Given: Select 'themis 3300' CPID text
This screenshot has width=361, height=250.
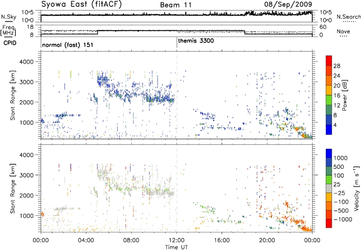Looking at the screenshot, I should click(x=196, y=41).
